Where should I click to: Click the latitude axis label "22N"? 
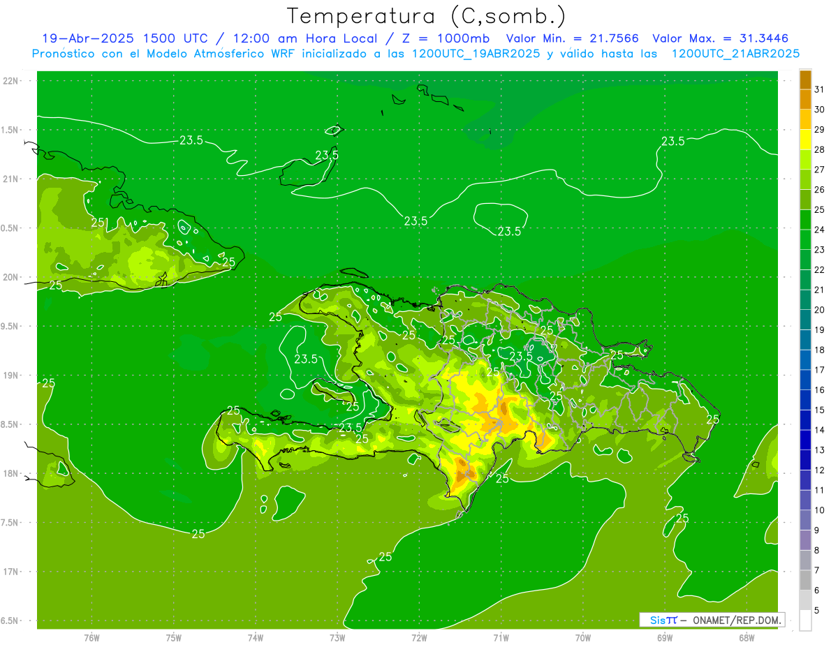[x=12, y=81]
